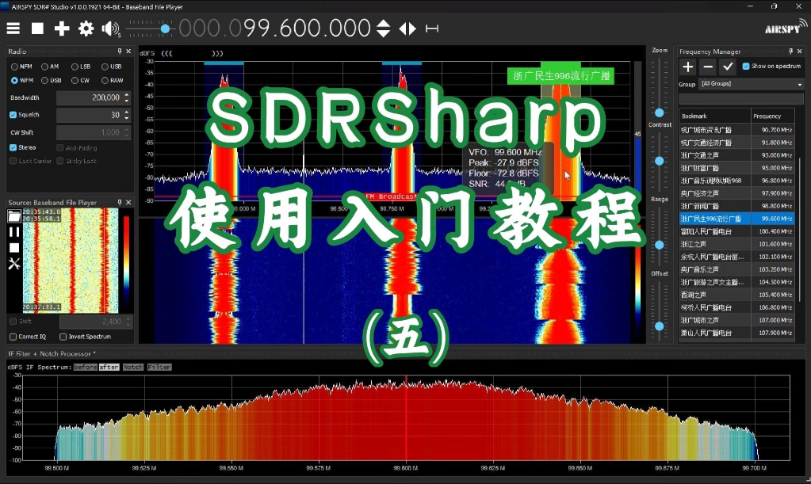Viewport: 811px width, 484px height.
Task: Enable Invert Spectrum checkbox
Action: pos(63,337)
